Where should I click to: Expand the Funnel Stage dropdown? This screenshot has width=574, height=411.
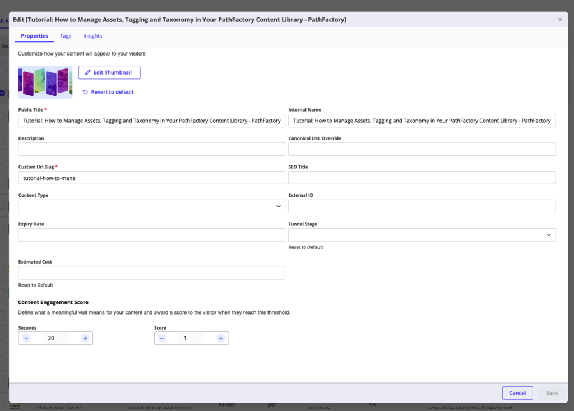422,235
